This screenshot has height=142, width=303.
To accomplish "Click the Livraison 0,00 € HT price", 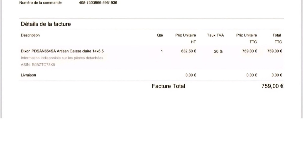I will [191, 75].
